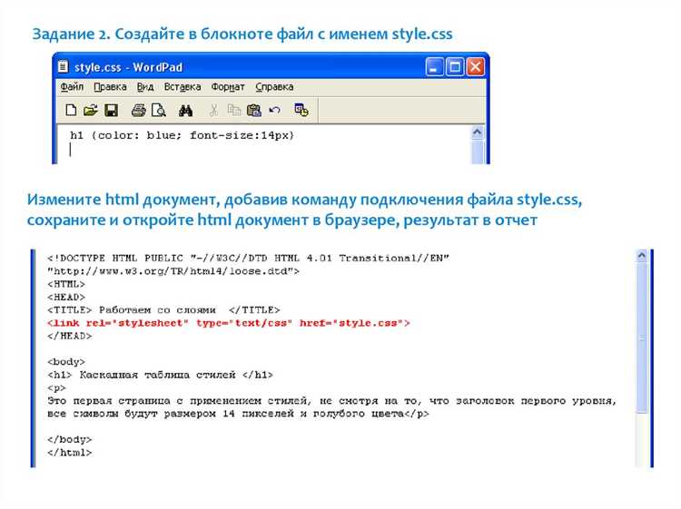
Task: Minimize the WordPad window
Action: tap(434, 67)
